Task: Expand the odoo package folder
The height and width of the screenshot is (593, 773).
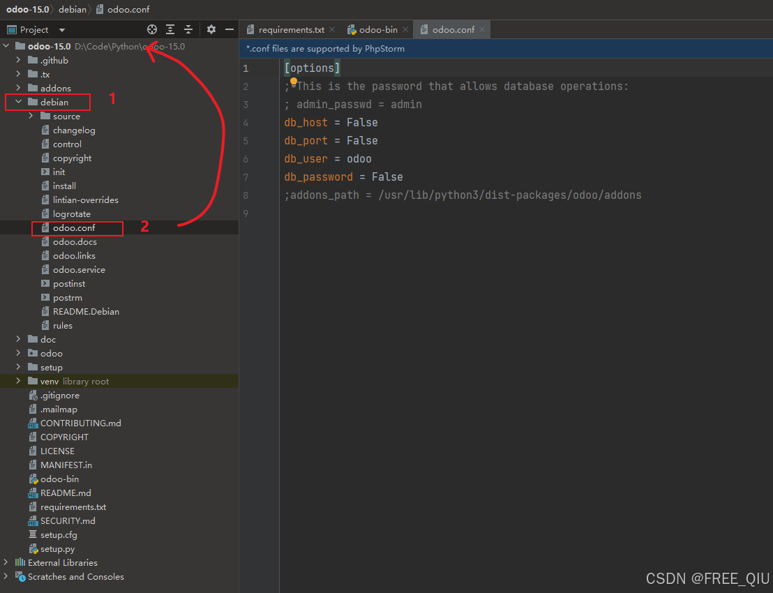Action: pos(18,353)
